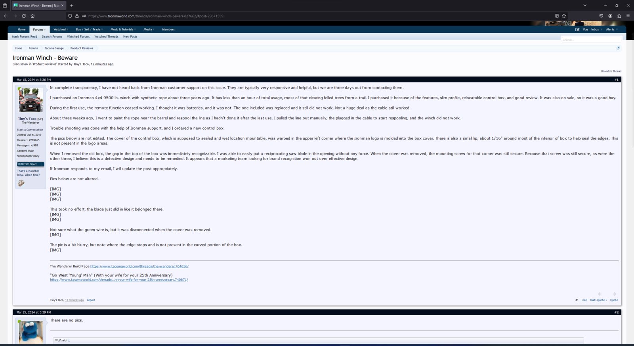634x346 pixels.
Task: Open Search Forums sub-menu link
Action: click(x=52, y=36)
